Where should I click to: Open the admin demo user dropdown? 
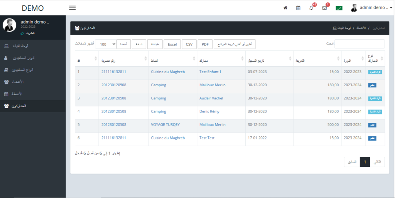click(376, 8)
